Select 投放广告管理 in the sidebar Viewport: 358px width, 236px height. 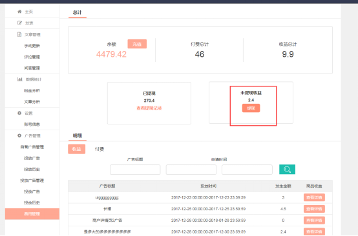(32, 181)
